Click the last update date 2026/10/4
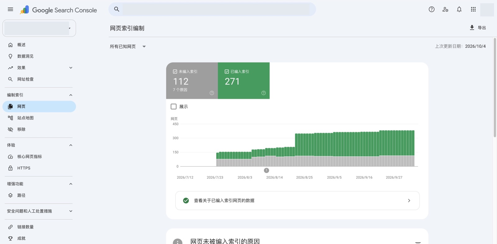497x244 pixels. [x=475, y=46]
